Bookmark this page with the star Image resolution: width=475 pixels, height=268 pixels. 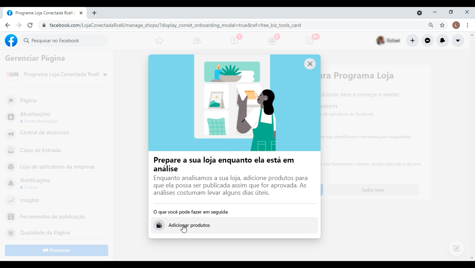pyautogui.click(x=442, y=25)
